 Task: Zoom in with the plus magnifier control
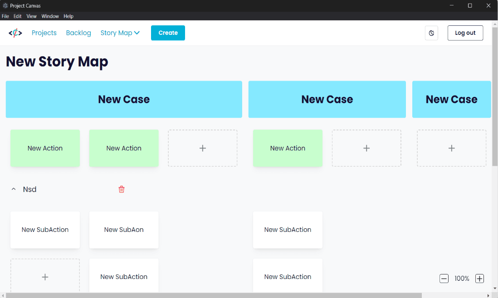[x=479, y=278]
